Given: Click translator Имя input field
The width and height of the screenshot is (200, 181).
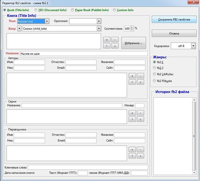Looking at the screenshot, I should (x=29, y=135).
